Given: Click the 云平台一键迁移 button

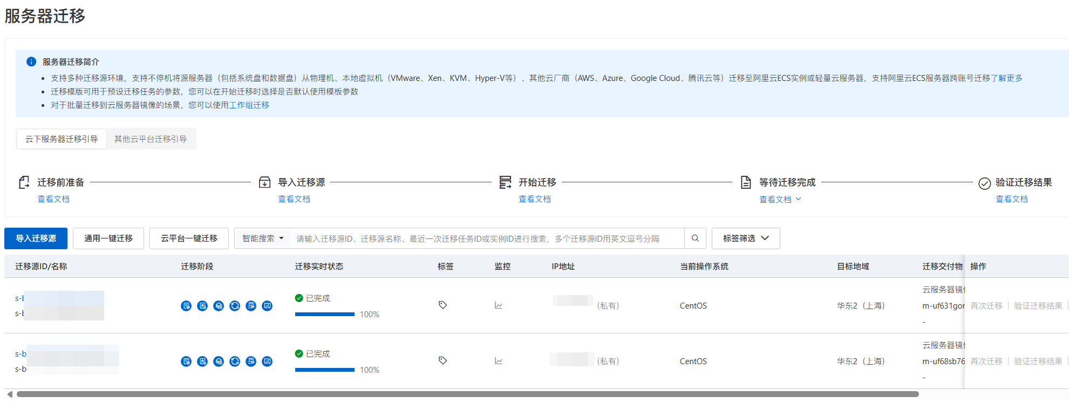Looking at the screenshot, I should coord(189,238).
